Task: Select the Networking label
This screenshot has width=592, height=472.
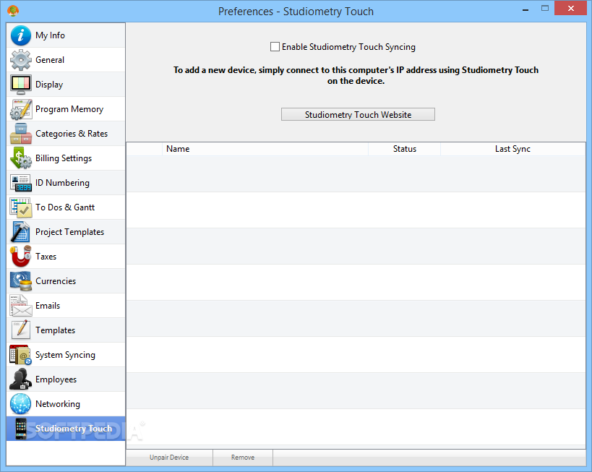Action: [58, 404]
